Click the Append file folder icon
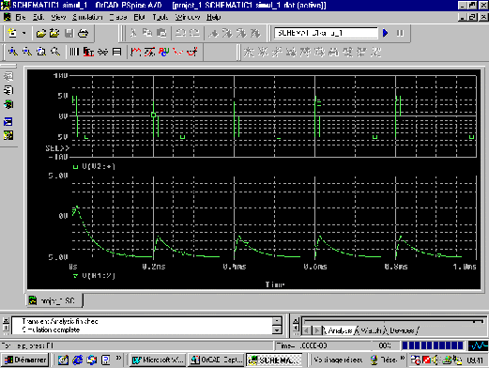Screen dimensions: 489x368 [x=54, y=33]
